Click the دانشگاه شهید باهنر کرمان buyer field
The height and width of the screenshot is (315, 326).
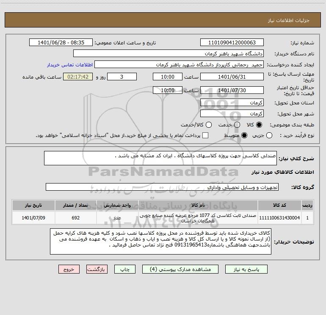coord(169,54)
